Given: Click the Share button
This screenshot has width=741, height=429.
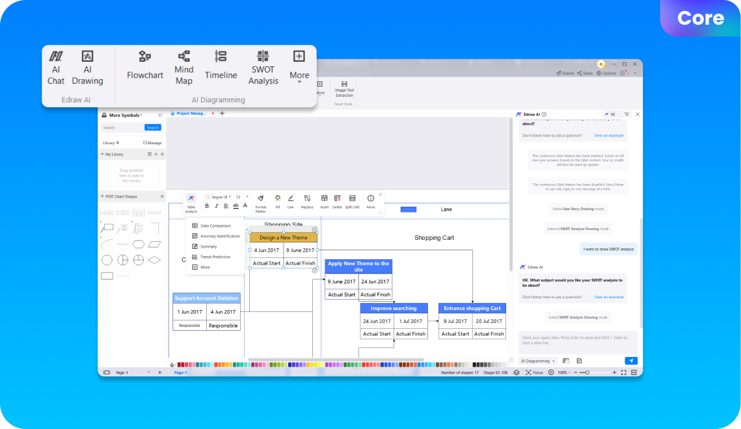Looking at the screenshot, I should [585, 73].
